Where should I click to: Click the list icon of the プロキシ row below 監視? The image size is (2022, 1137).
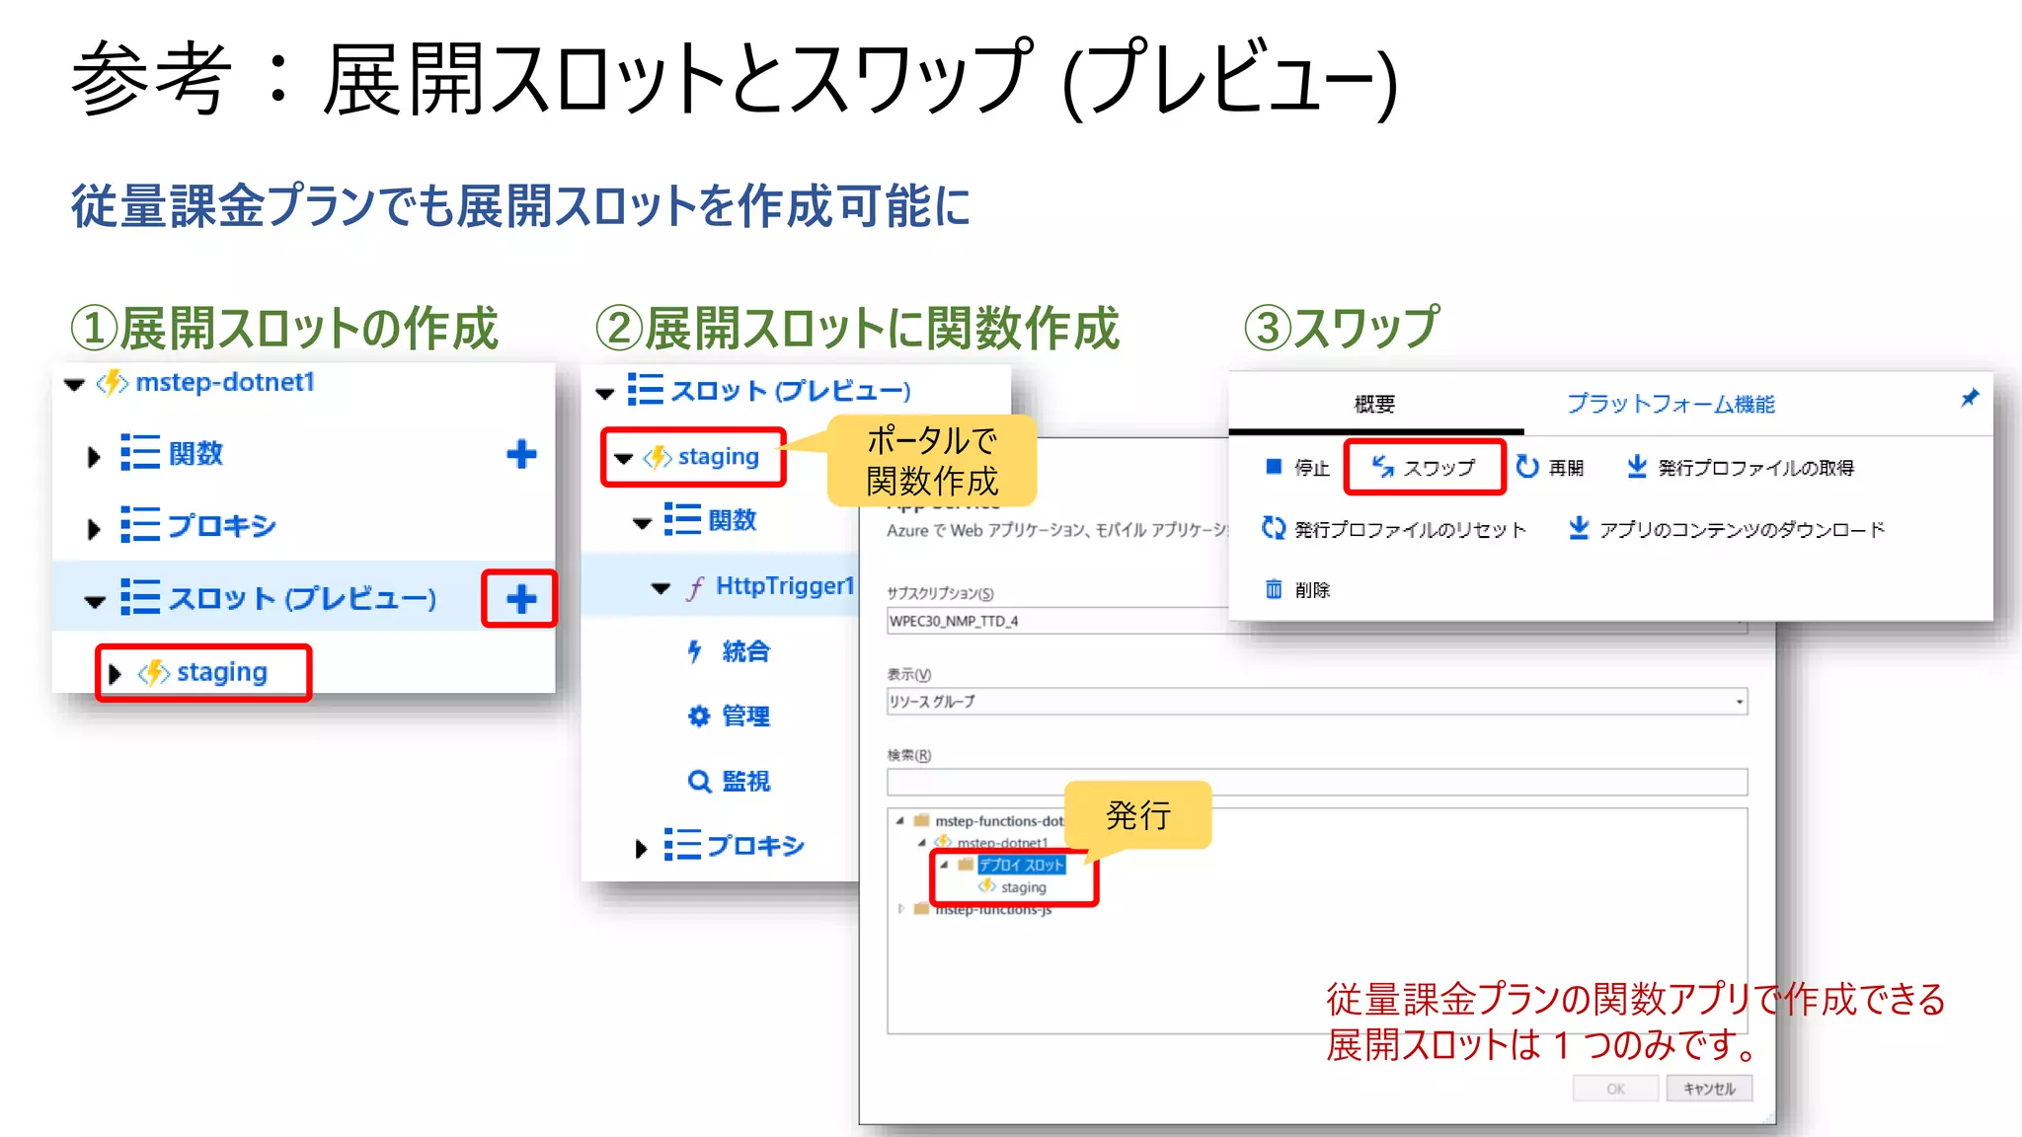(x=682, y=845)
